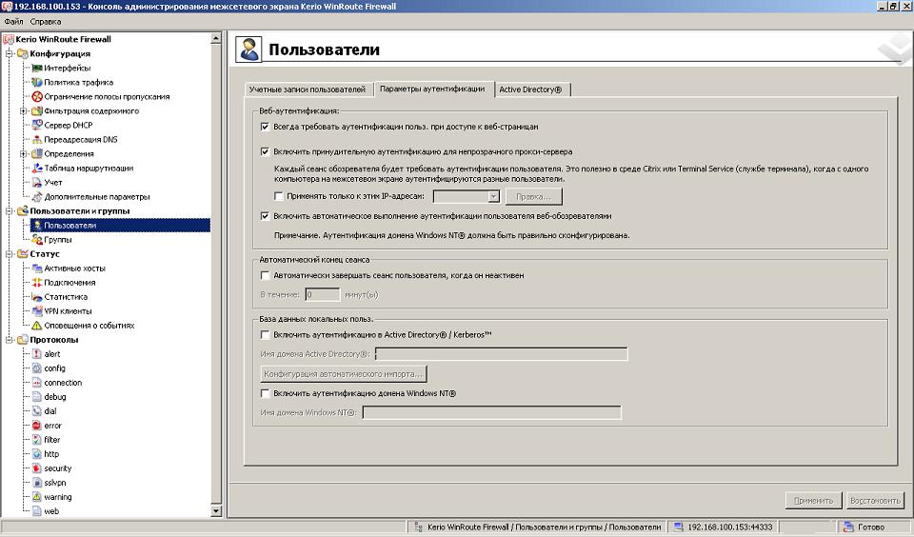Click the Переадресация DNS icon
This screenshot has height=537, width=914.
(37, 139)
